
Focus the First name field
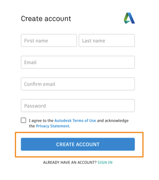coord(49,40)
